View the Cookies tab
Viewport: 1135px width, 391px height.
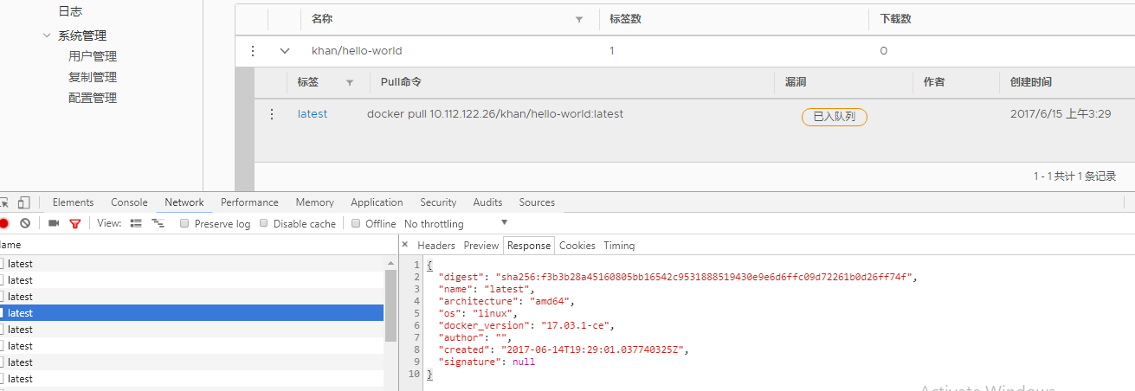point(577,246)
